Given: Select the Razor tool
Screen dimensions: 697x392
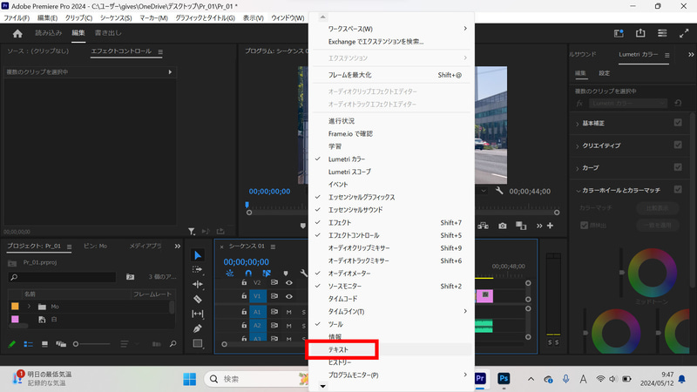Looking at the screenshot, I should click(x=198, y=299).
